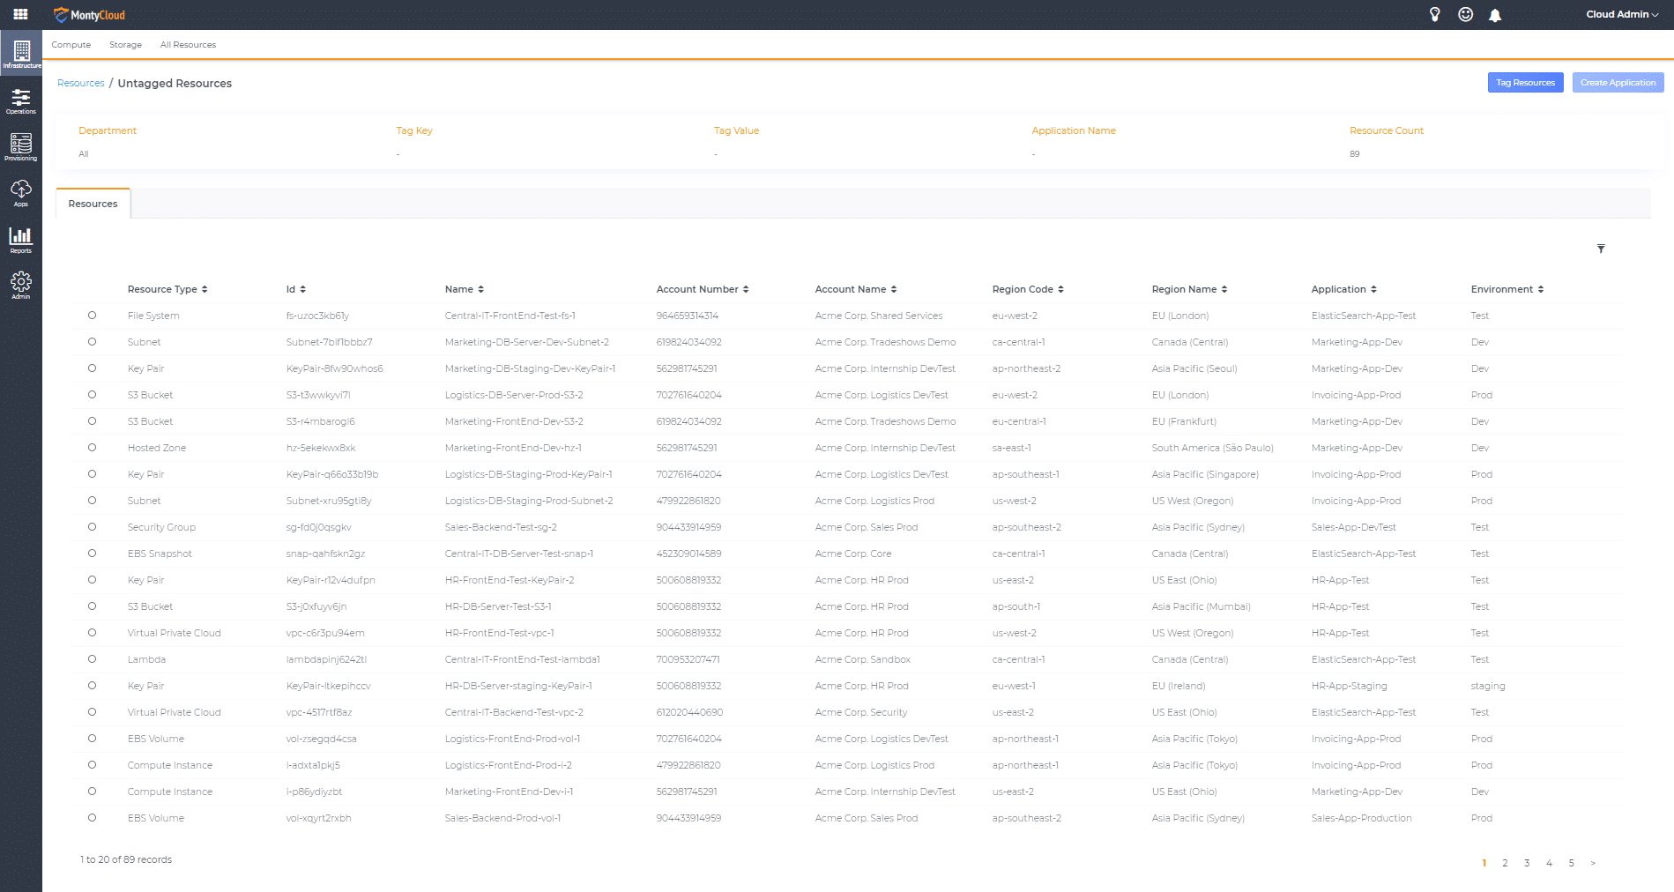
Task: Open the app grid launcher icon
Action: [x=20, y=14]
